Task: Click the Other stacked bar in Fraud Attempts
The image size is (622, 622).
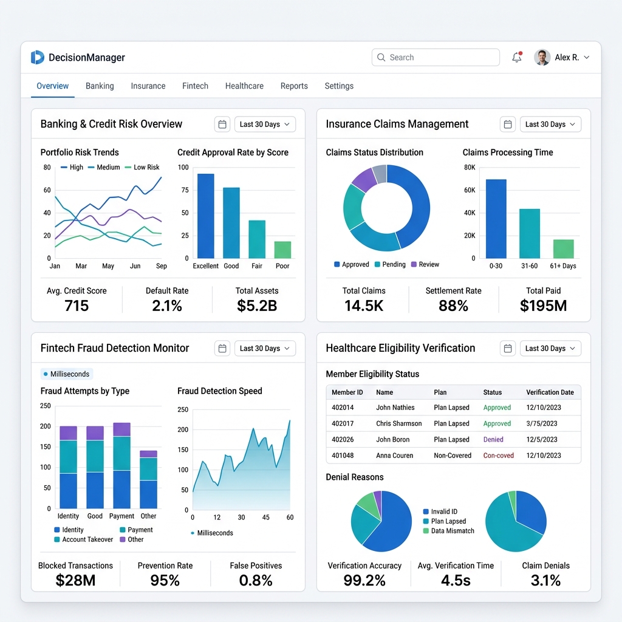Action: point(148,479)
